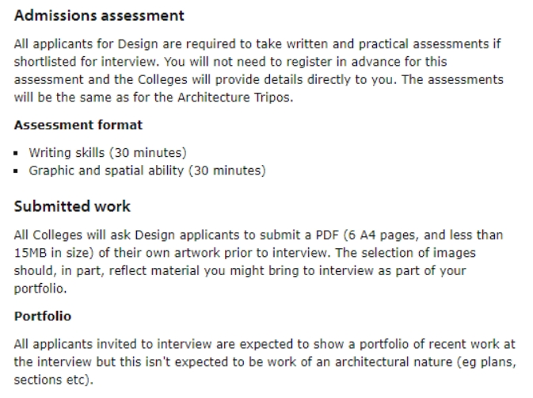
Task: Click the Admissions assessment heading
Action: pos(99,15)
